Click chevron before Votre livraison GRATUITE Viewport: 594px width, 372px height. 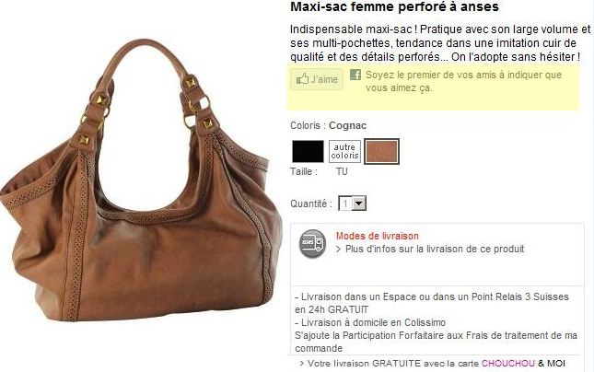coord(302,364)
